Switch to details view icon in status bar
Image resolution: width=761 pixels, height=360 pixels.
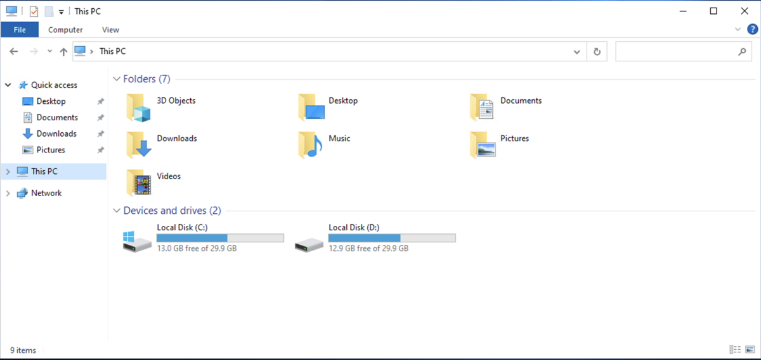(x=735, y=350)
